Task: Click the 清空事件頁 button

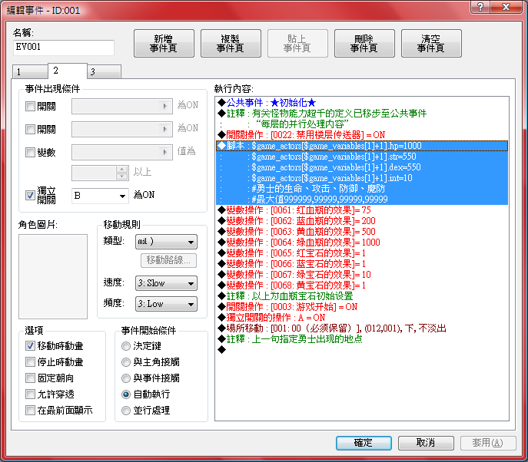Action: pos(431,44)
